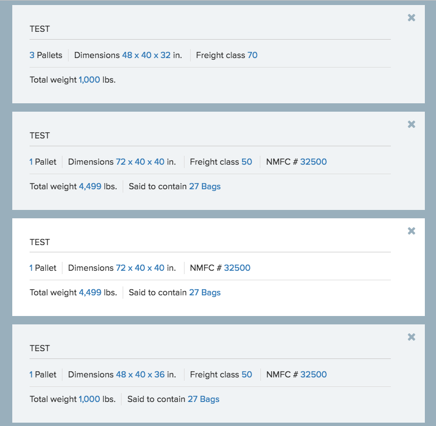Select the highlighted white TEST card title
The image size is (436, 426).
[x=40, y=242]
